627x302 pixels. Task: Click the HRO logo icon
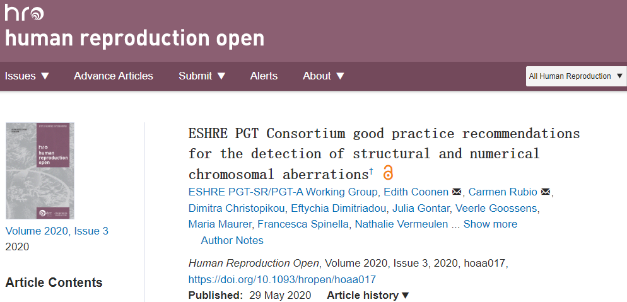click(24, 13)
